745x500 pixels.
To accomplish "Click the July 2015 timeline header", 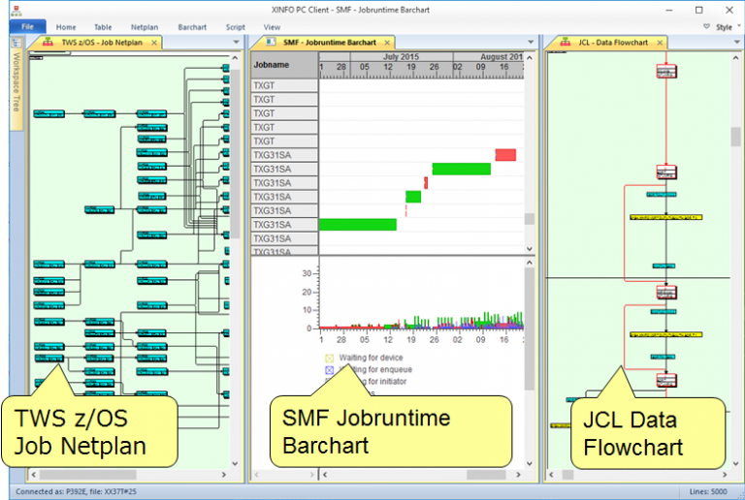I will click(401, 56).
